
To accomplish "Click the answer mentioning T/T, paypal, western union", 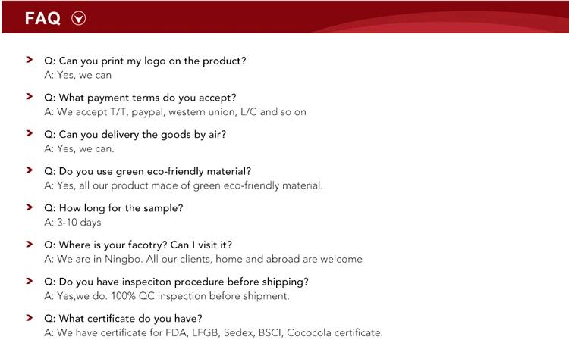I will [175, 112].
